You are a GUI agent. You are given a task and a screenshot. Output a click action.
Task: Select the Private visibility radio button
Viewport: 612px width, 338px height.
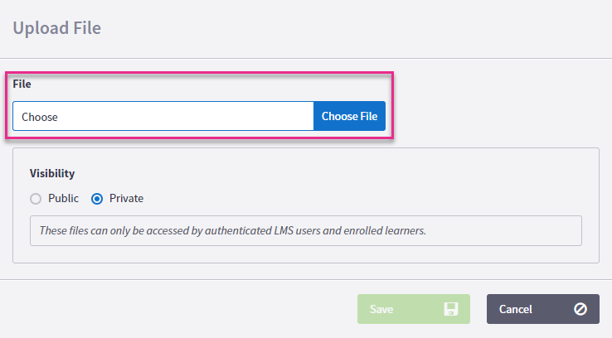pyautogui.click(x=97, y=199)
